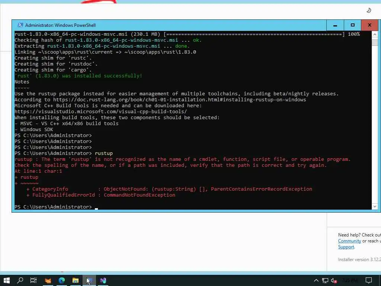Click the visualstudio.microsoft.com build tools URL

tap(100, 111)
